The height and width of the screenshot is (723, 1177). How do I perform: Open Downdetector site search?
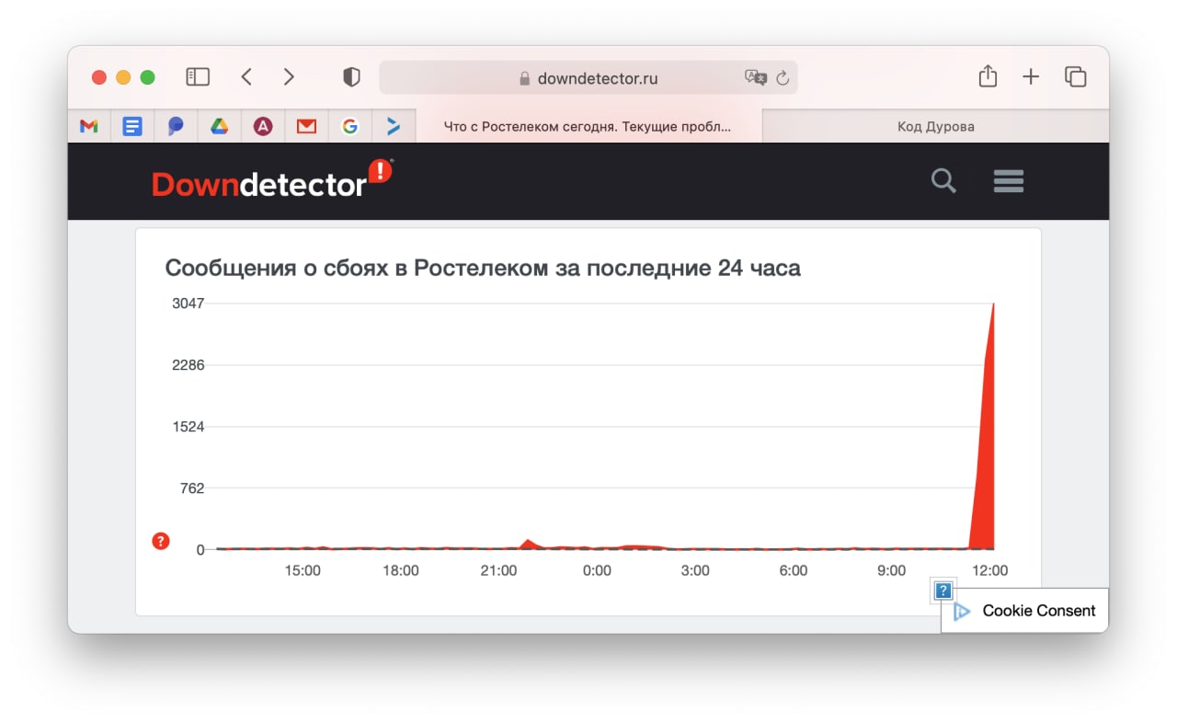[943, 181]
